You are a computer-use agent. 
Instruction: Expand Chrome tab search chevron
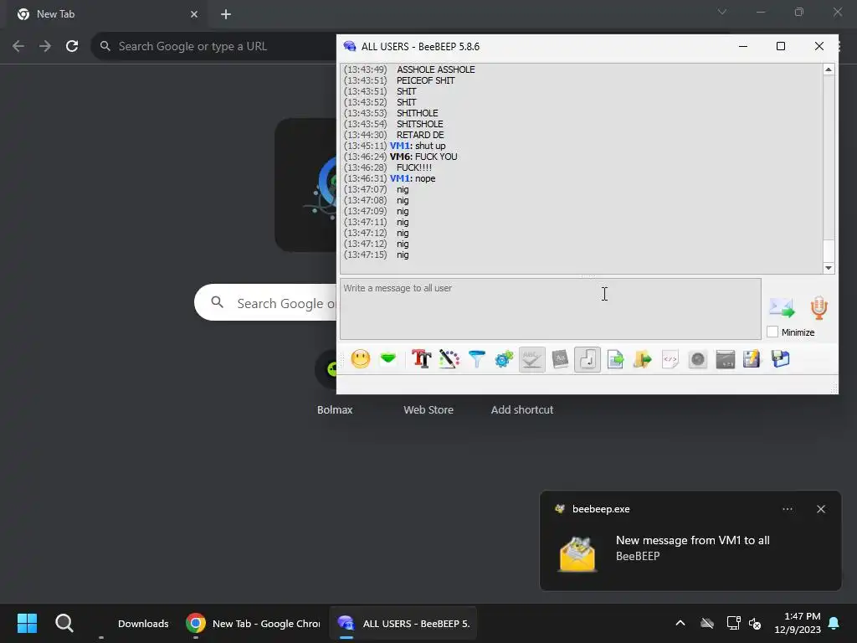[722, 12]
